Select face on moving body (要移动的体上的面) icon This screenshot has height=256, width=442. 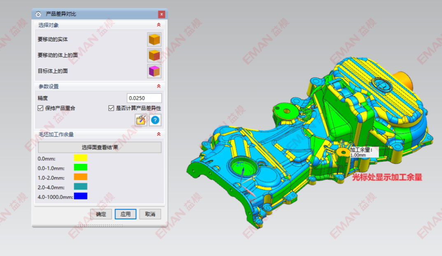154,55
